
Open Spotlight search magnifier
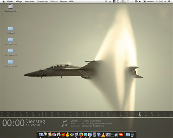tap(169, 1)
